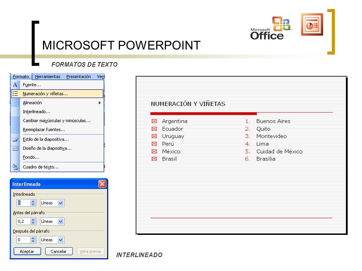The width and height of the screenshot is (362, 271).
Task: Open Estilo de la diapositiva...
Action: point(57,139)
